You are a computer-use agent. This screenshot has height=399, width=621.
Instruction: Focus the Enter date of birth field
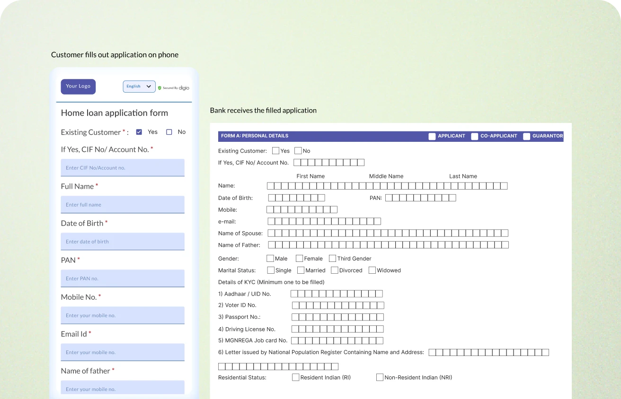click(123, 242)
